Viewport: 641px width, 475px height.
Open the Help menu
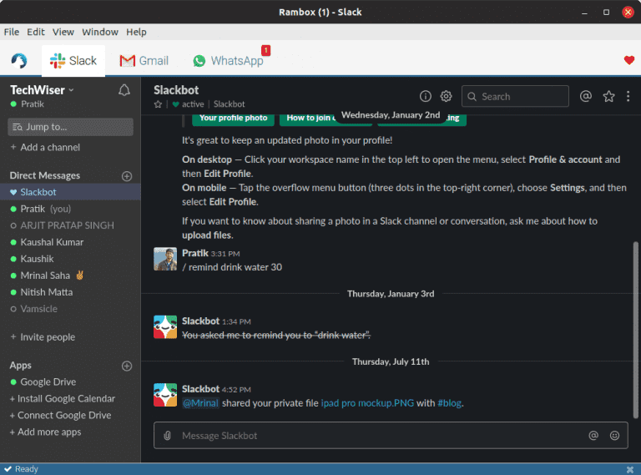pos(136,32)
